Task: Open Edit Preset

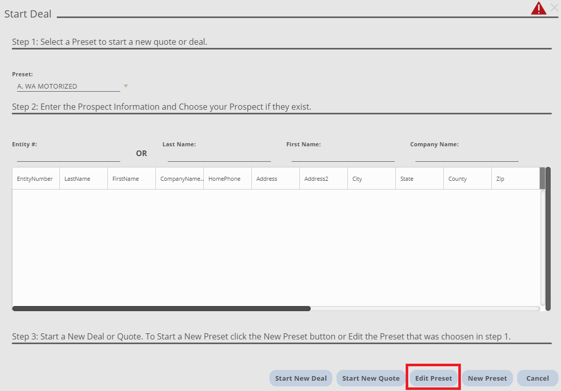Action: coord(434,378)
